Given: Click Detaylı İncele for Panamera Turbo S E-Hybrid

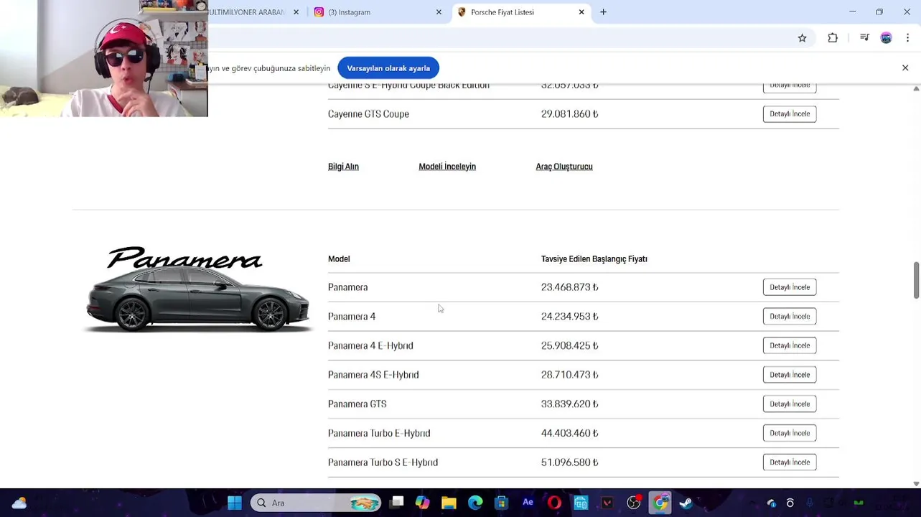Looking at the screenshot, I should [x=790, y=462].
